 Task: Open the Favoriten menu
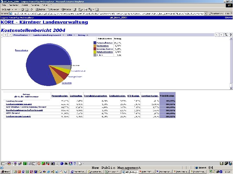(35, 5)
